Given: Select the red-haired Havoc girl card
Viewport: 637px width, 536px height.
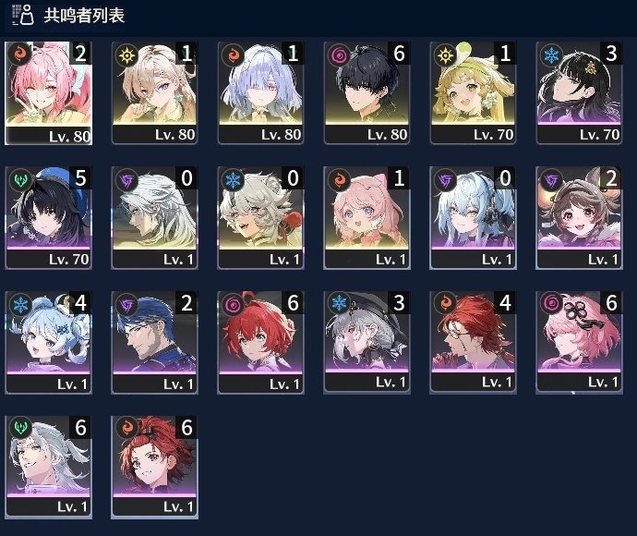Looking at the screenshot, I should click(261, 343).
